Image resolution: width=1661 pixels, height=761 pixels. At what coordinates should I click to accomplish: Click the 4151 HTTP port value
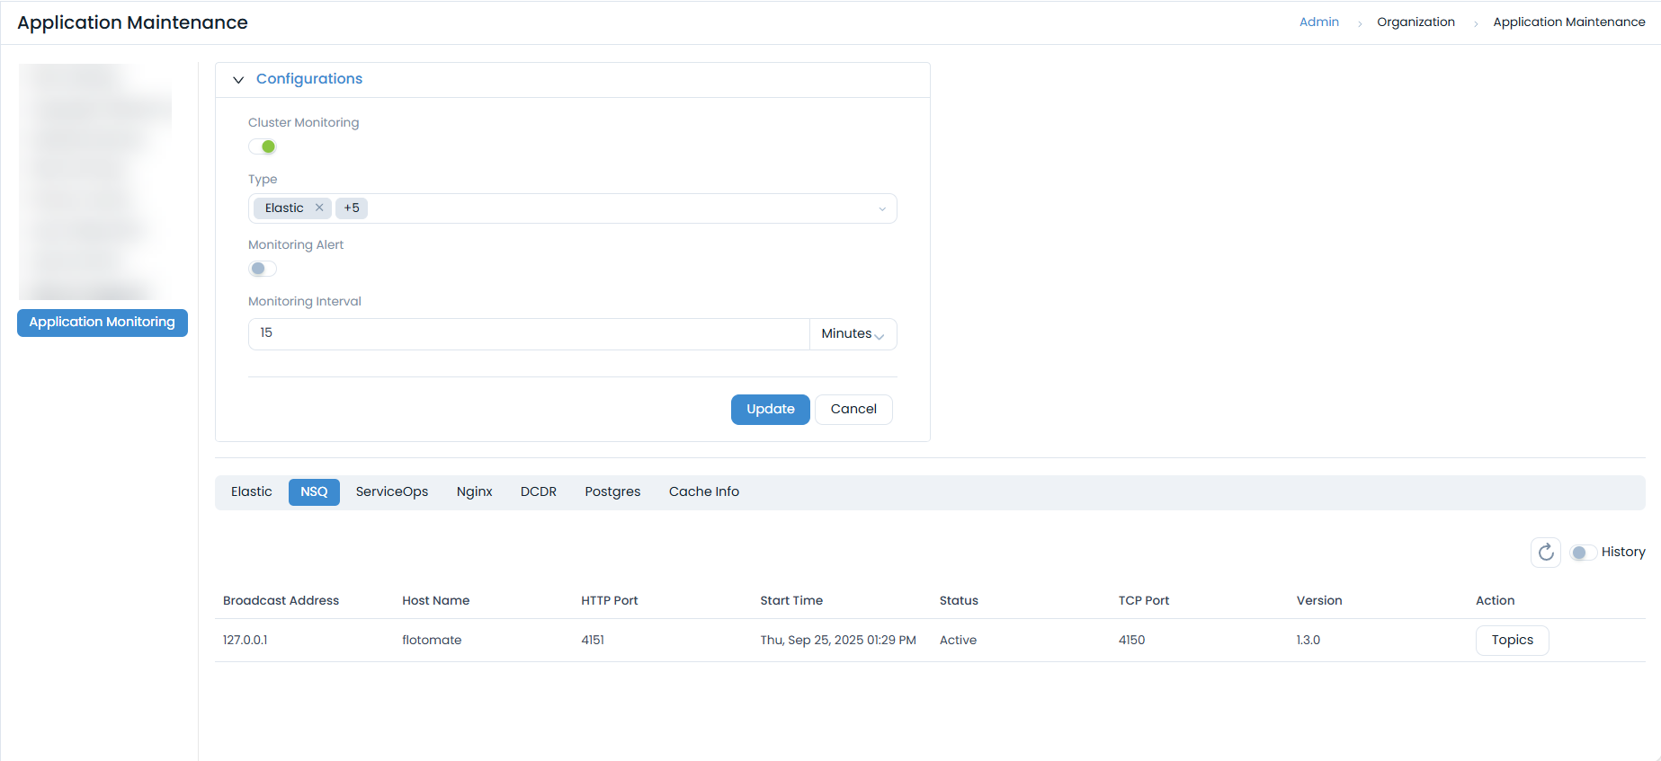pyautogui.click(x=593, y=641)
